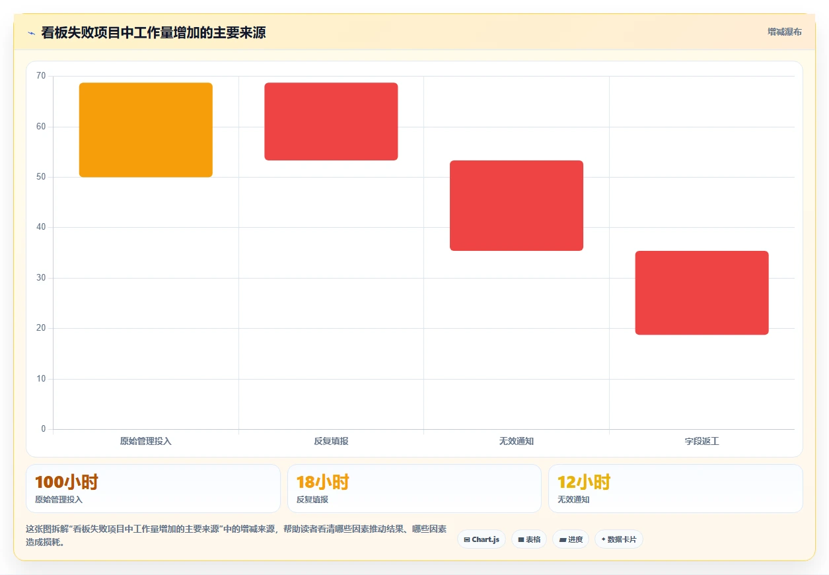Click the y-axis value 20
The width and height of the screenshot is (829, 575).
pos(41,328)
